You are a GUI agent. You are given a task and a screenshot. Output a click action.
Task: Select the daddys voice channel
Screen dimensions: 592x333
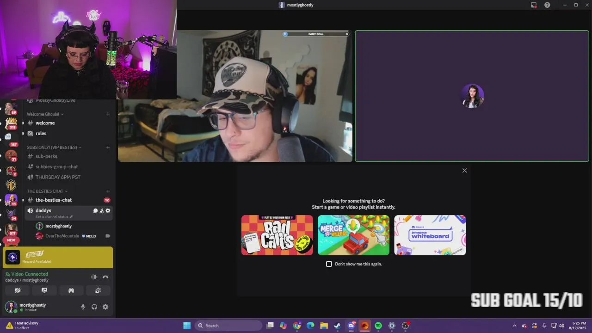pos(43,210)
